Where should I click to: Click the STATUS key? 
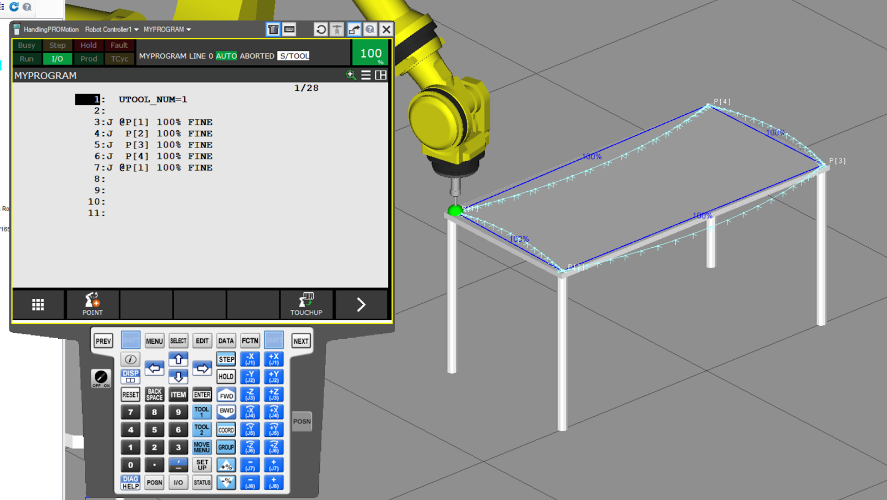202,482
